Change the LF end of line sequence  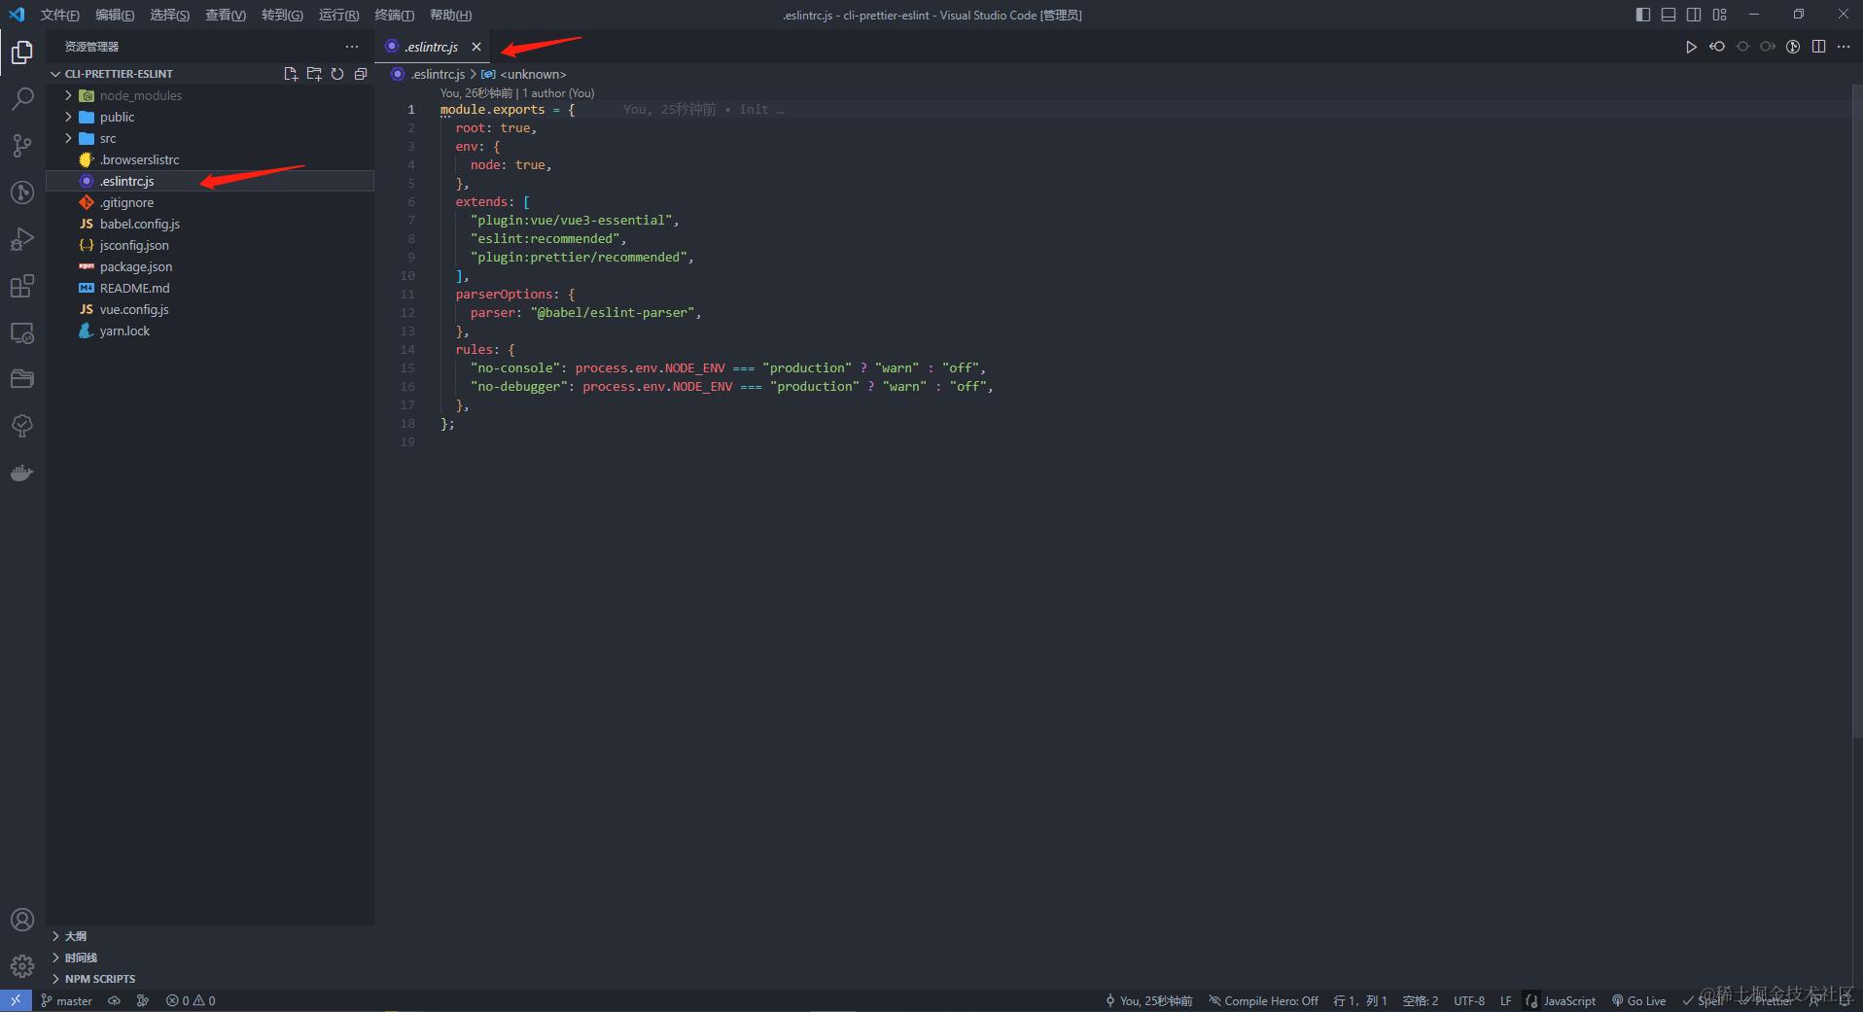pos(1505,1000)
